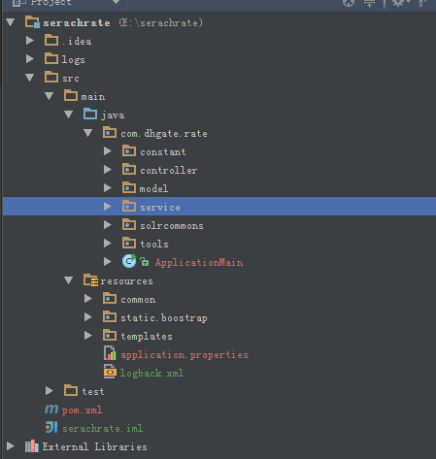Screen dimensions: 436x459
Task: Expand the test folder arrow
Action: (50, 391)
